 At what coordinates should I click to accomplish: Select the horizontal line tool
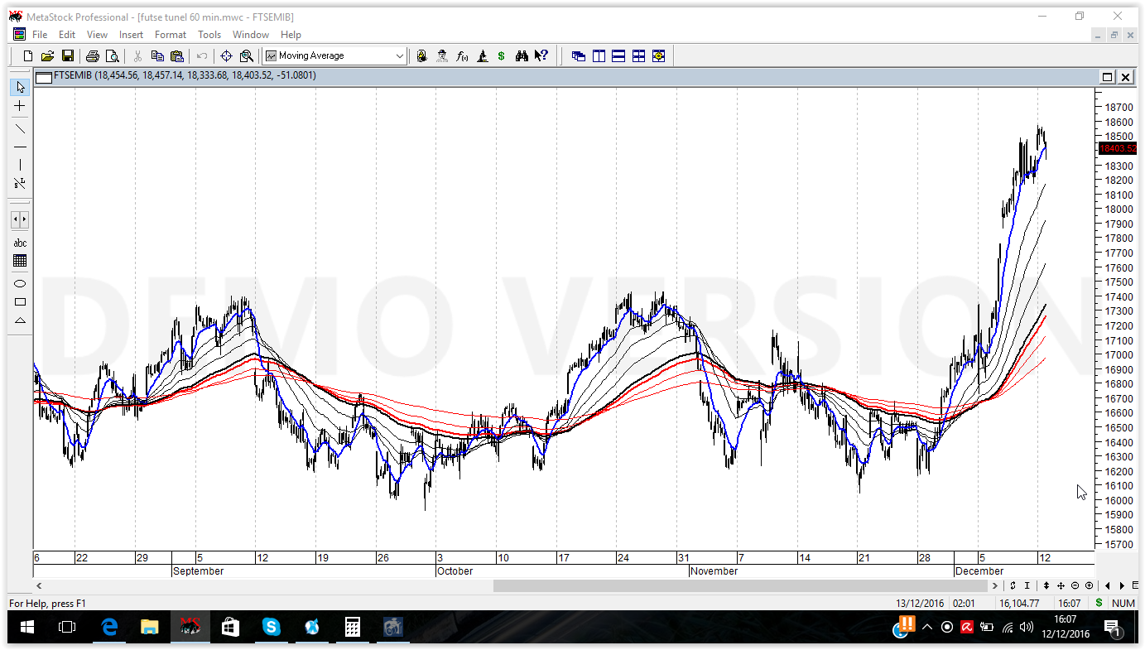(x=20, y=147)
